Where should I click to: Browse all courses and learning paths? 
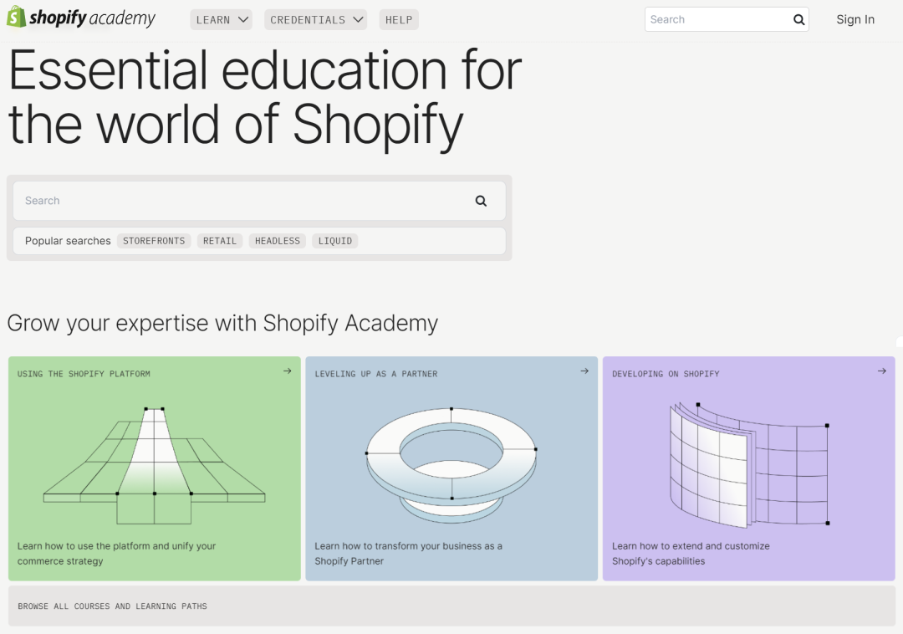click(x=451, y=606)
